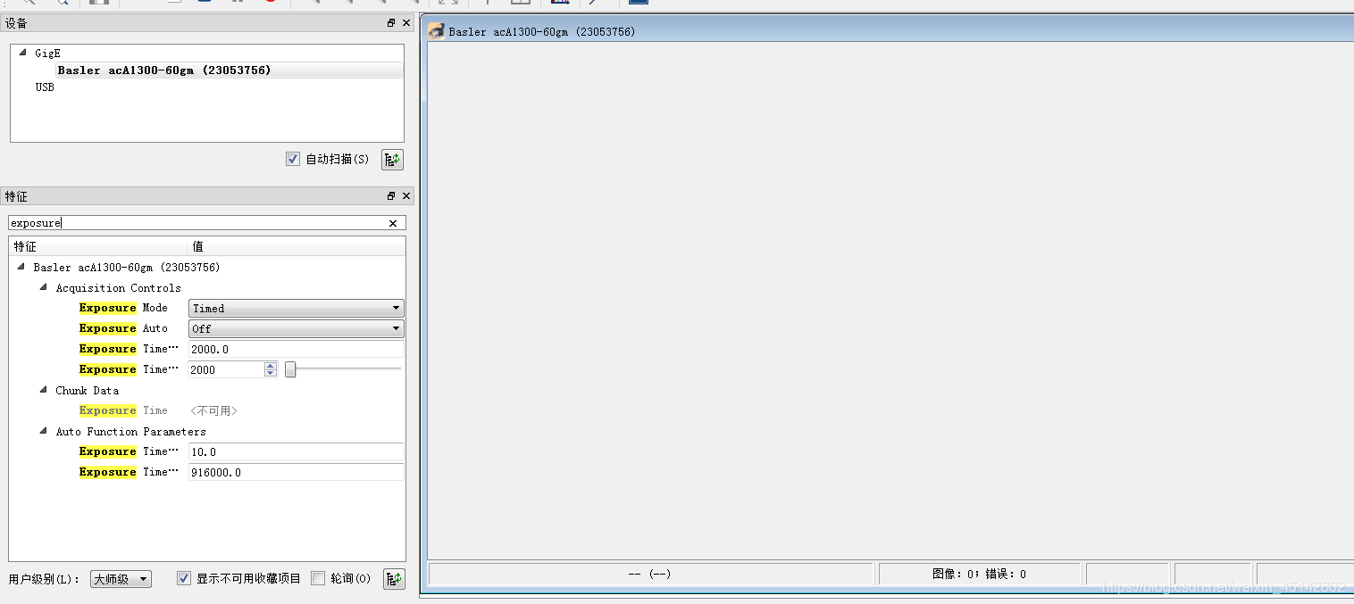Select Basler acA1300-60gm in the device list
The height and width of the screenshot is (604, 1354).
[x=164, y=70]
